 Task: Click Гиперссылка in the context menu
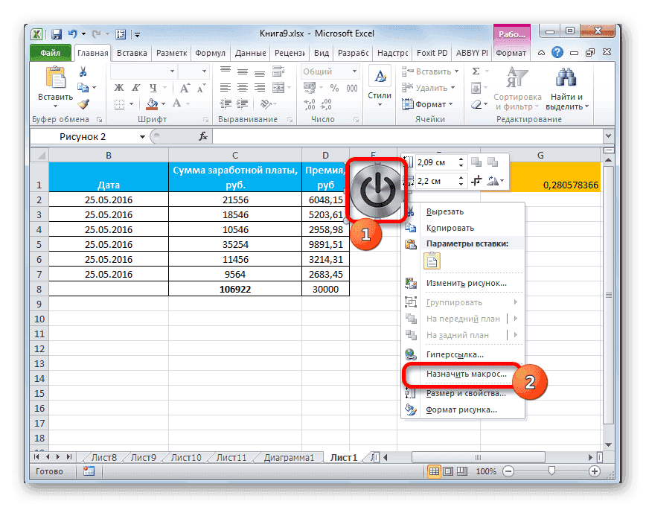pyautogui.click(x=455, y=354)
